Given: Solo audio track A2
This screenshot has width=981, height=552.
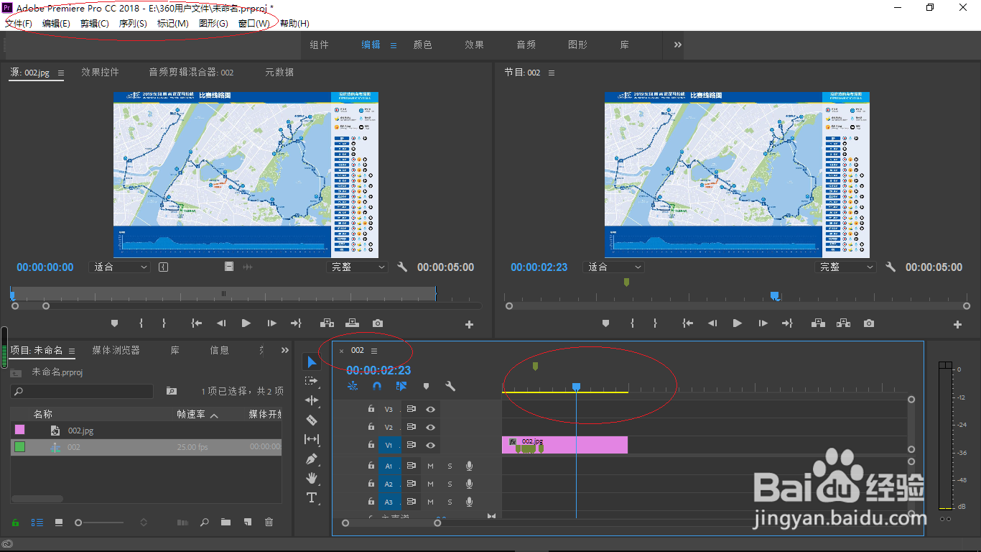Looking at the screenshot, I should point(450,484).
